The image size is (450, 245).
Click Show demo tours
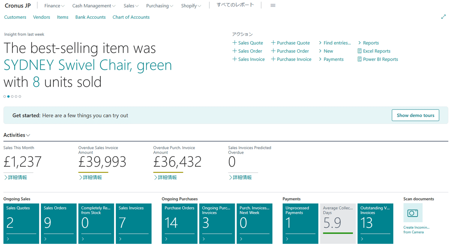pyautogui.click(x=415, y=115)
